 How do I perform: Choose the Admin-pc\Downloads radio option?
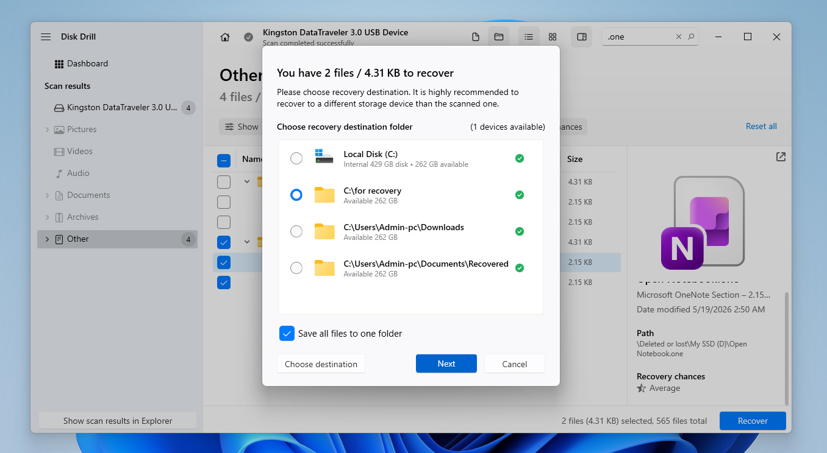[x=296, y=231]
